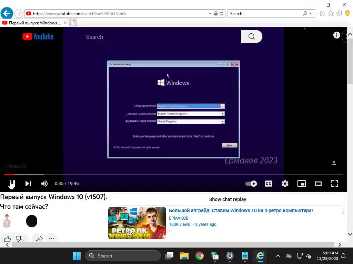353x264 pixels.
Task: Open the ЕРМАКОВ channel link
Action: 179,218
